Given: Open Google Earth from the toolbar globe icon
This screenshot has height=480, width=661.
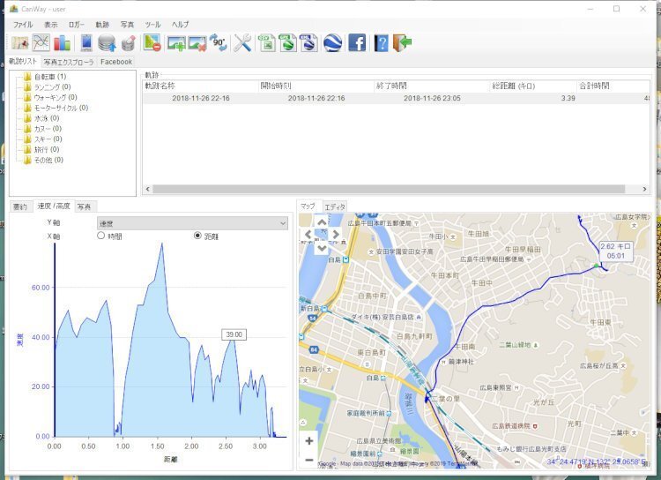Looking at the screenshot, I should [333, 42].
